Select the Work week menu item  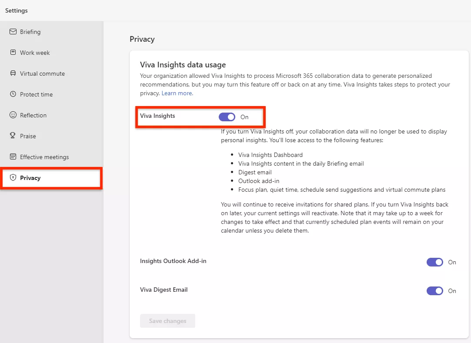click(x=35, y=53)
